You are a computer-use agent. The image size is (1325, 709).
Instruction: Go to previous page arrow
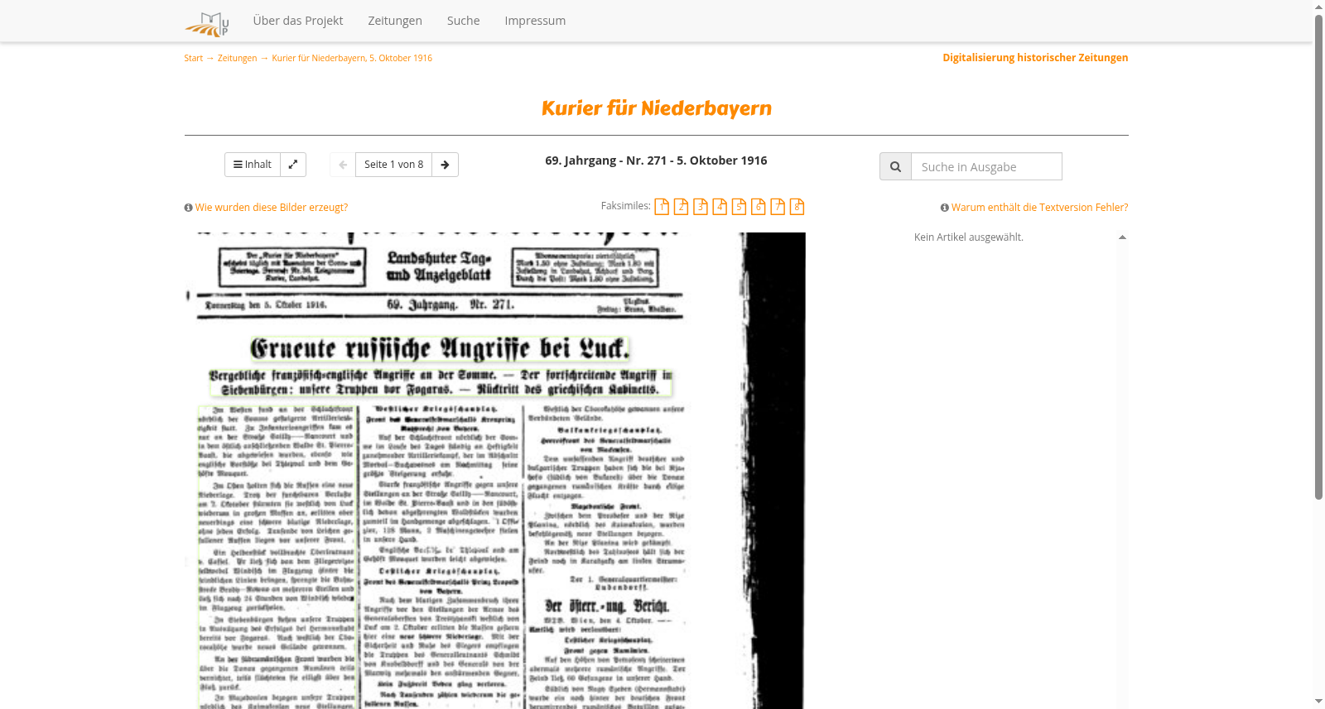(x=343, y=165)
